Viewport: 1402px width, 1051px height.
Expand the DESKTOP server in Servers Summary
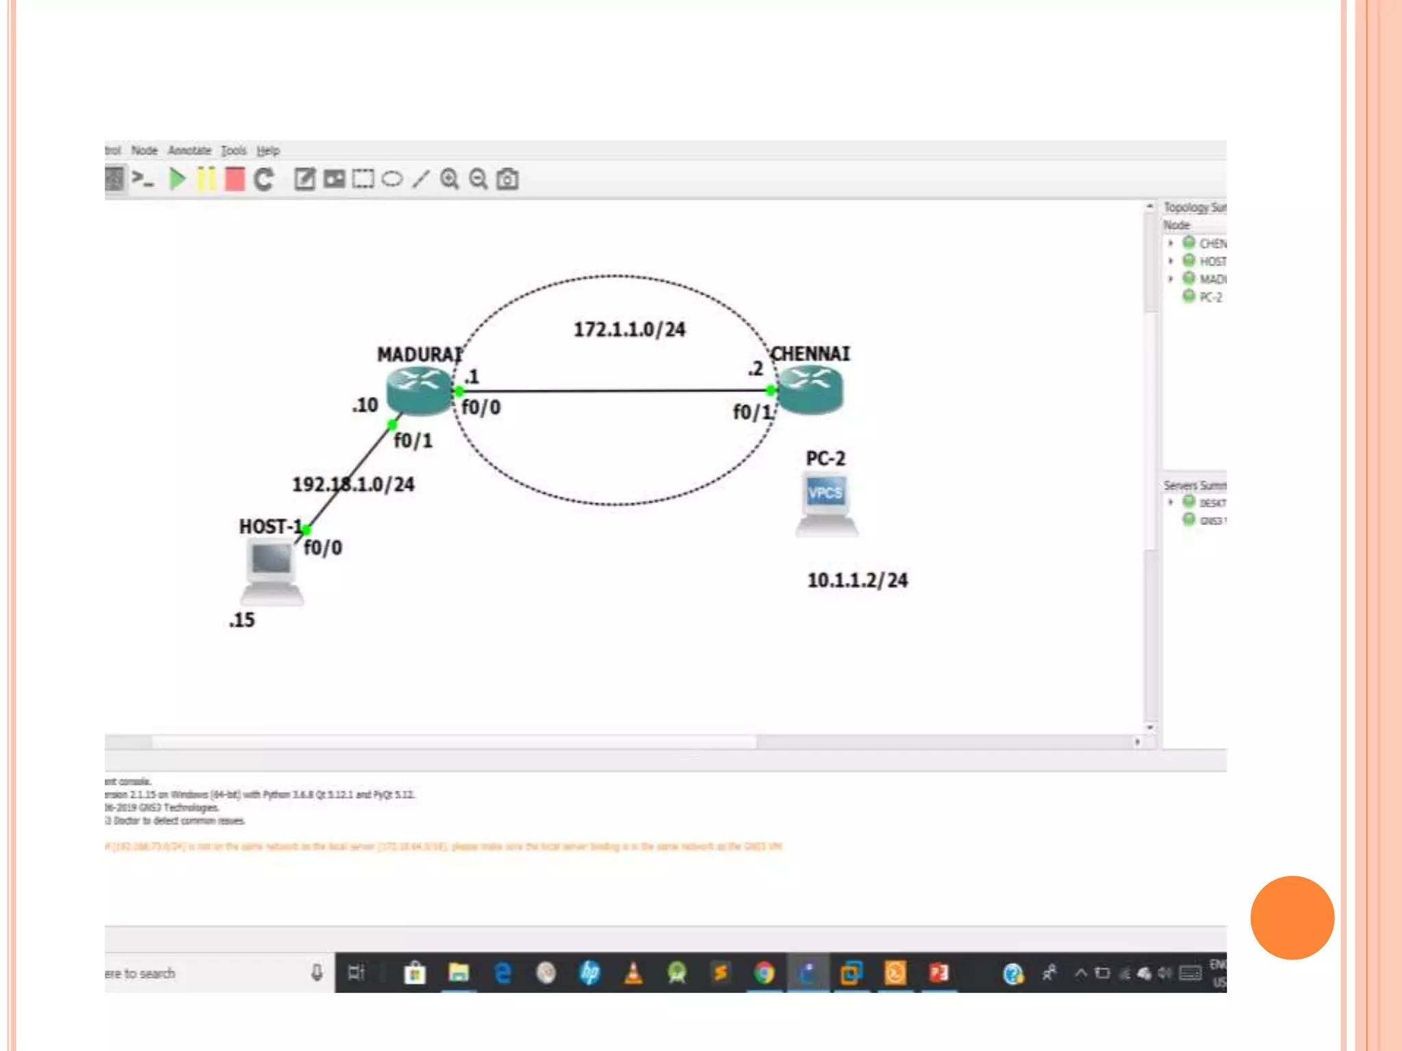[1171, 502]
